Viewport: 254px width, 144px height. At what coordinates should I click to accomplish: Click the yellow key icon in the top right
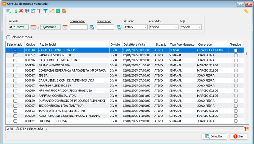click(245, 11)
